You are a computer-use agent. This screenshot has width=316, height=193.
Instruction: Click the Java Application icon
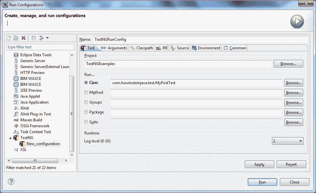(x=16, y=102)
